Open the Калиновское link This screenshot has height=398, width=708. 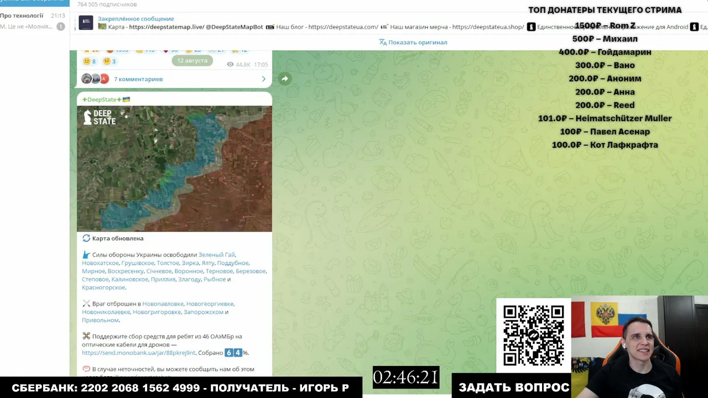pyautogui.click(x=130, y=280)
